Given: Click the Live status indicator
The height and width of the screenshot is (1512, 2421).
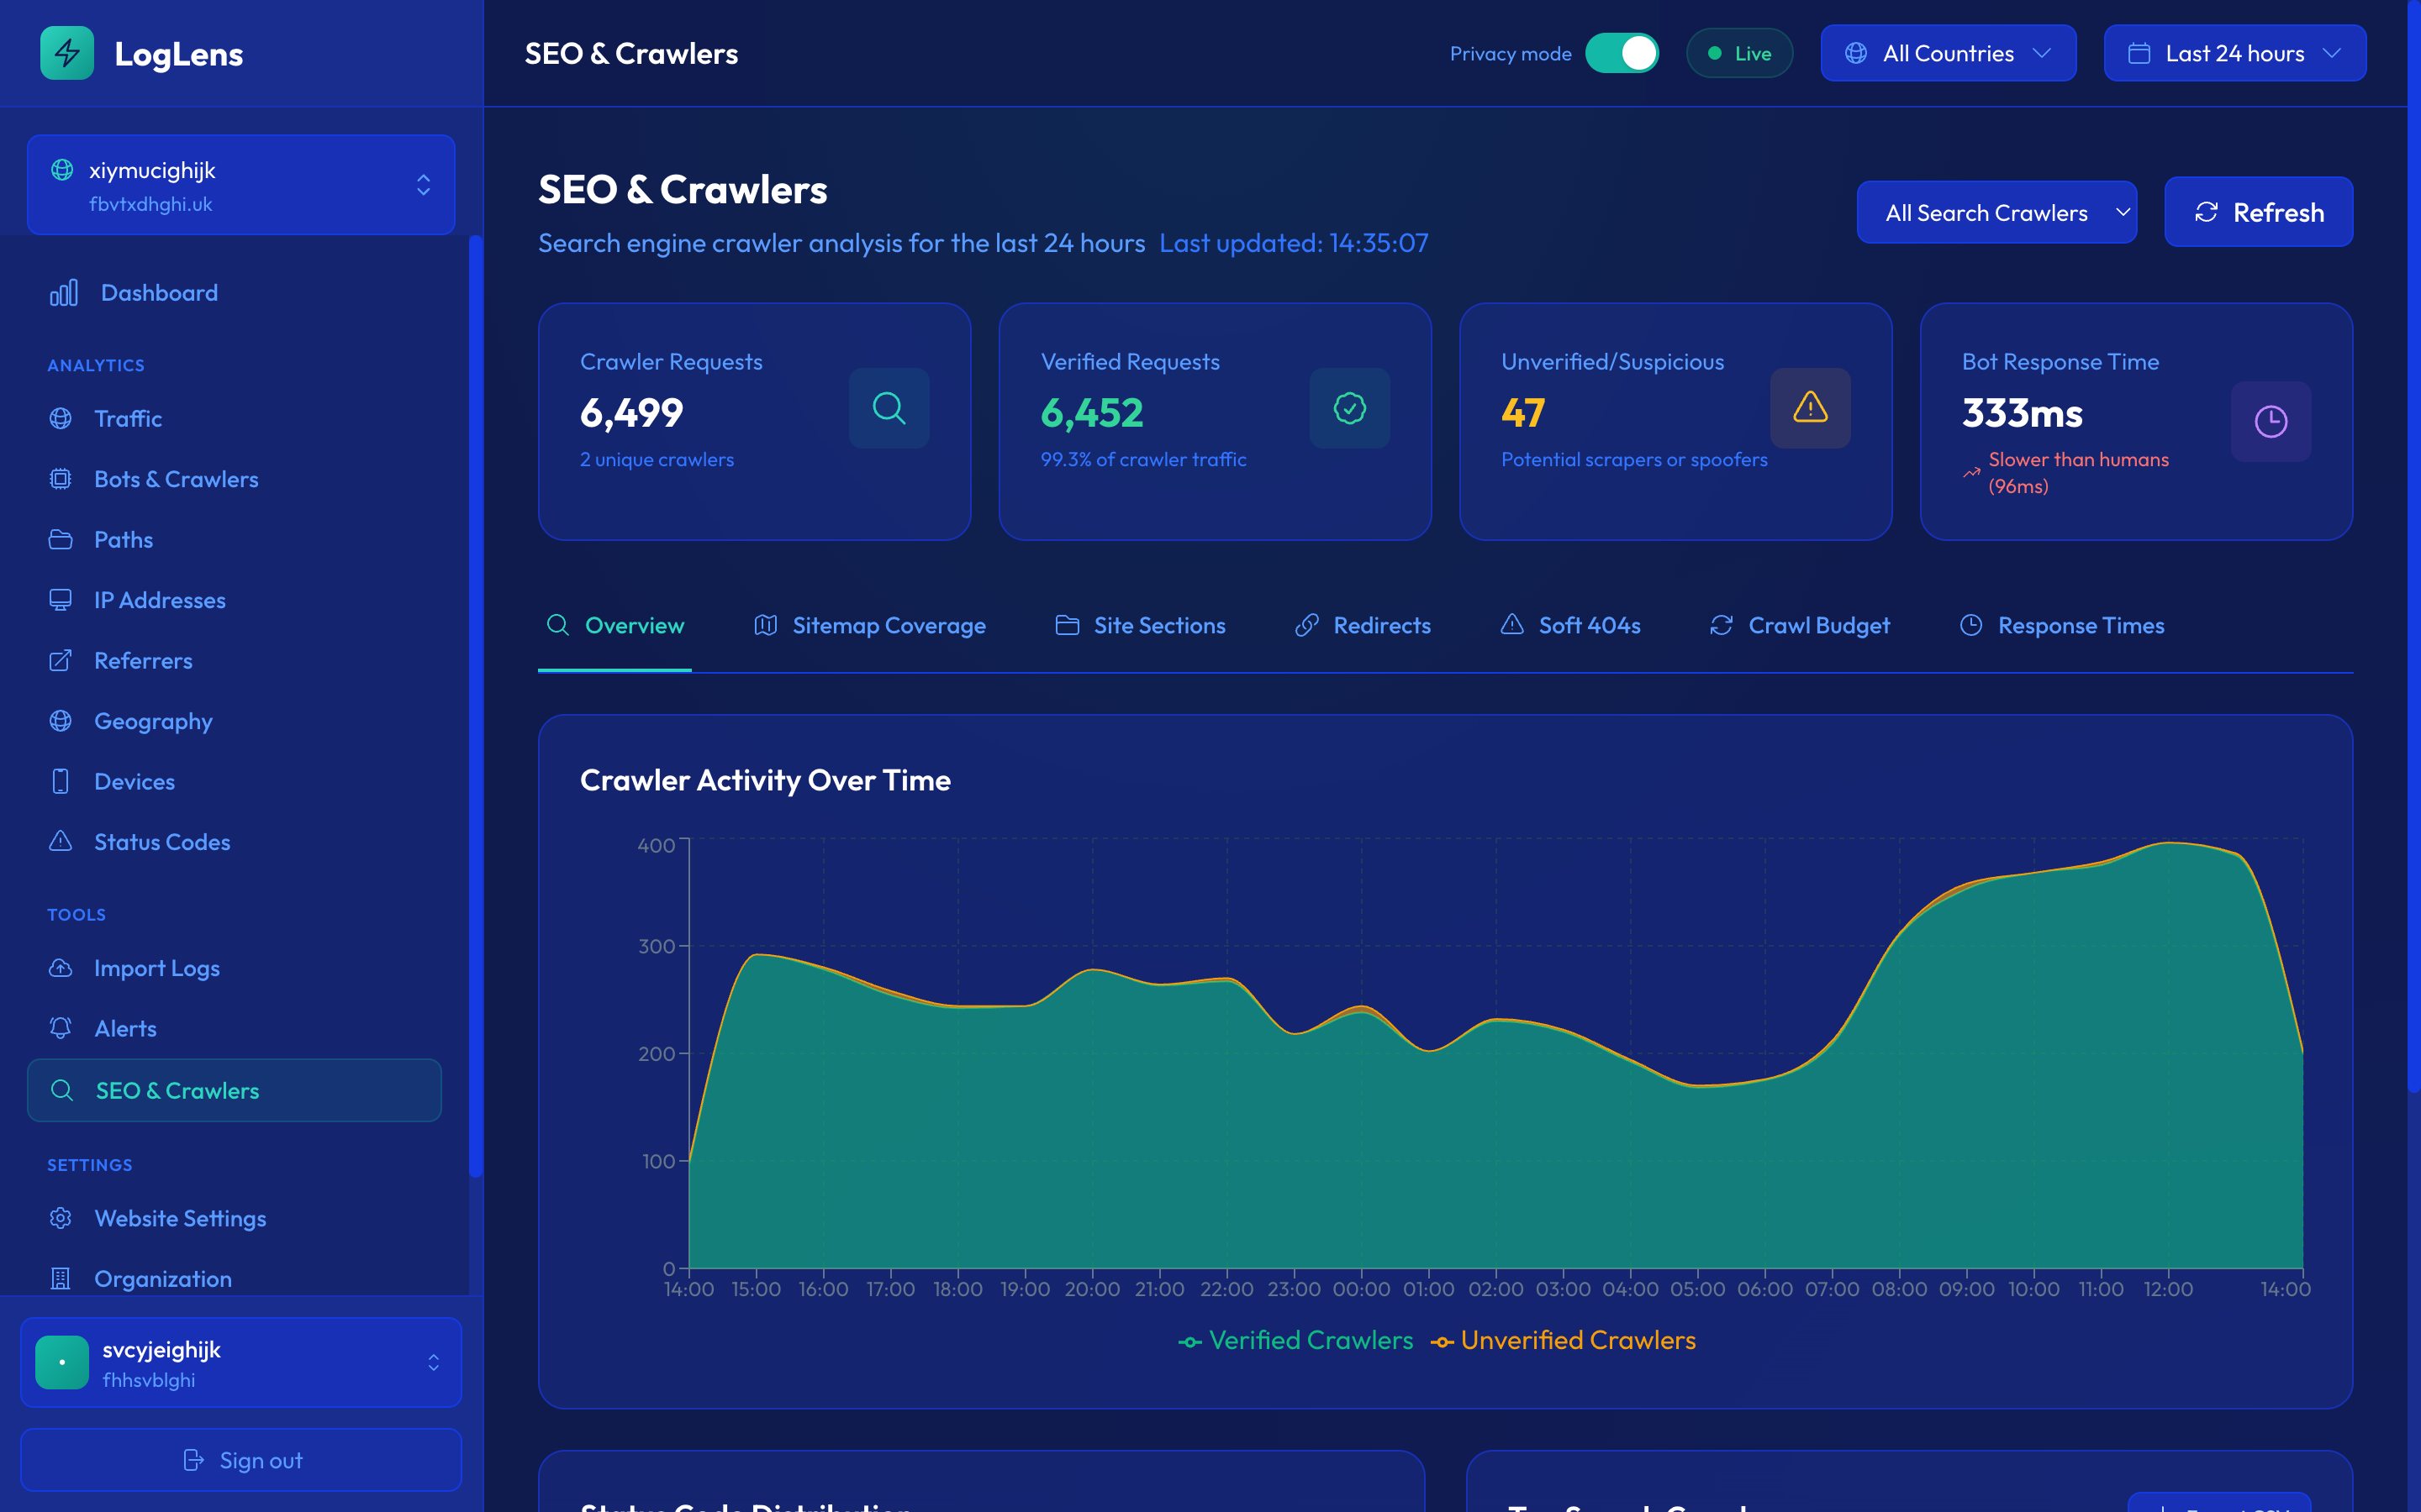Looking at the screenshot, I should point(1740,53).
